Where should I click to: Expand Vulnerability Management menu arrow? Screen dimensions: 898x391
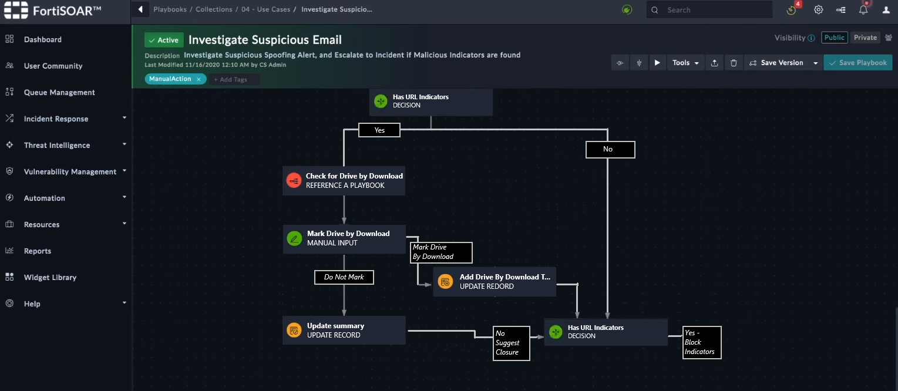click(124, 171)
